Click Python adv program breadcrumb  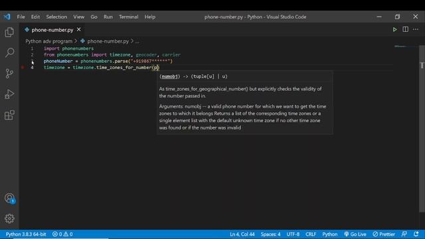tap(48, 41)
